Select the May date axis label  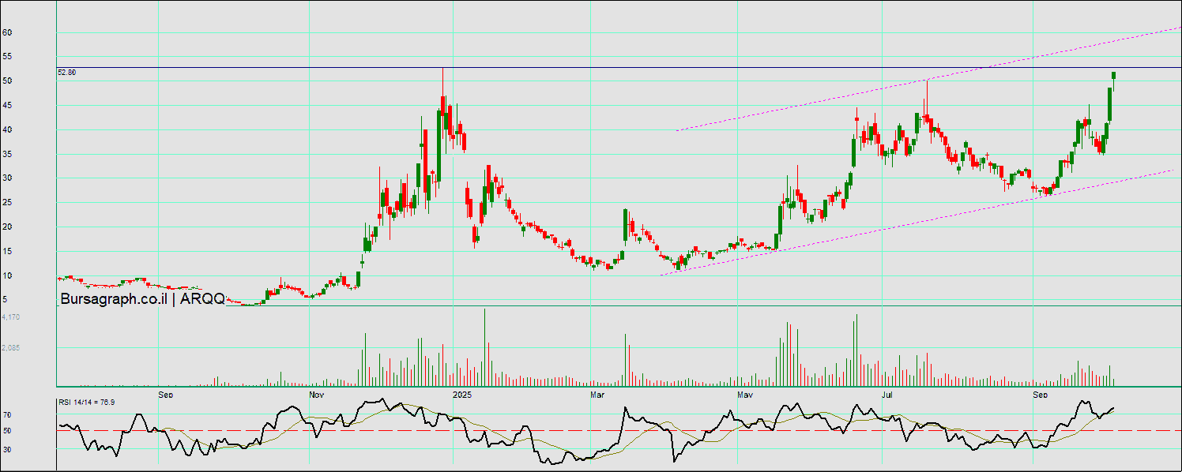point(745,394)
